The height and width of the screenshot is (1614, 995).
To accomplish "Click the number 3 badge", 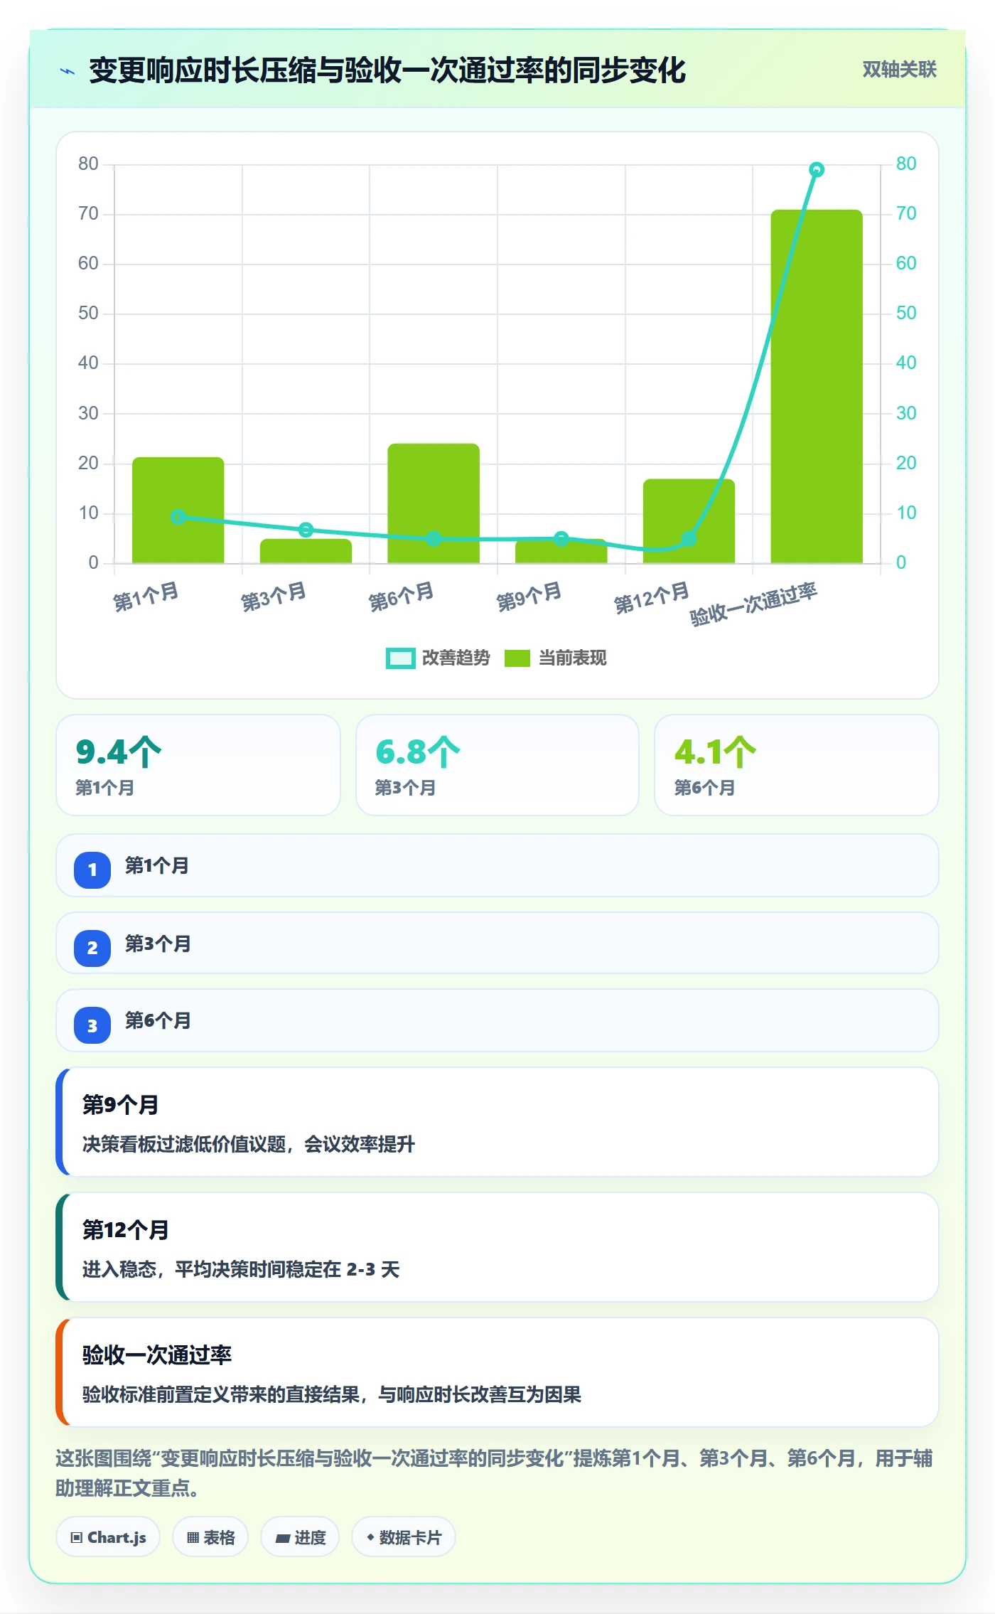I will pyautogui.click(x=92, y=1026).
